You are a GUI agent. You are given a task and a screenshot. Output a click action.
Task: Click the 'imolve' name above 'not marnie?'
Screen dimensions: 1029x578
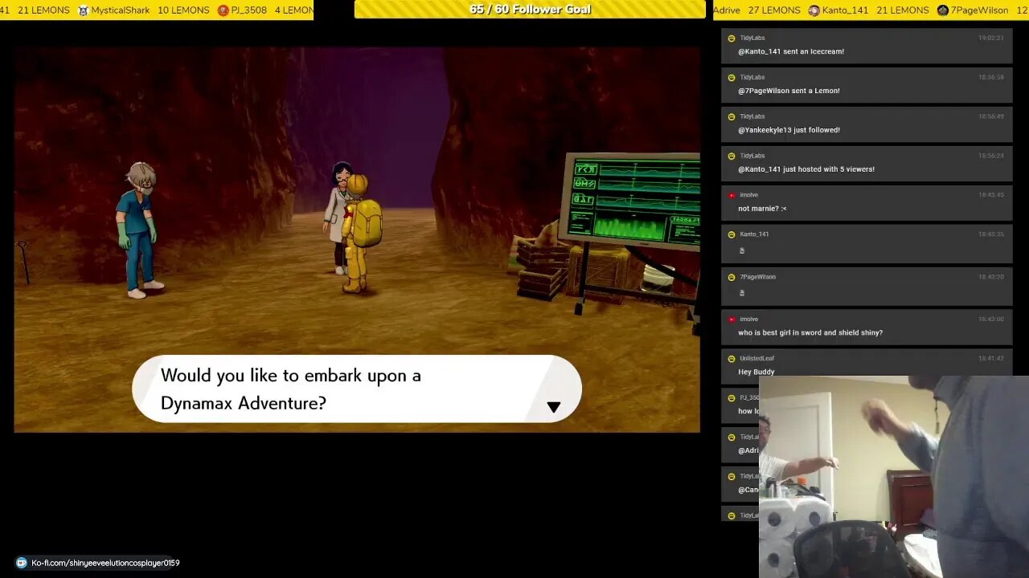tap(748, 195)
